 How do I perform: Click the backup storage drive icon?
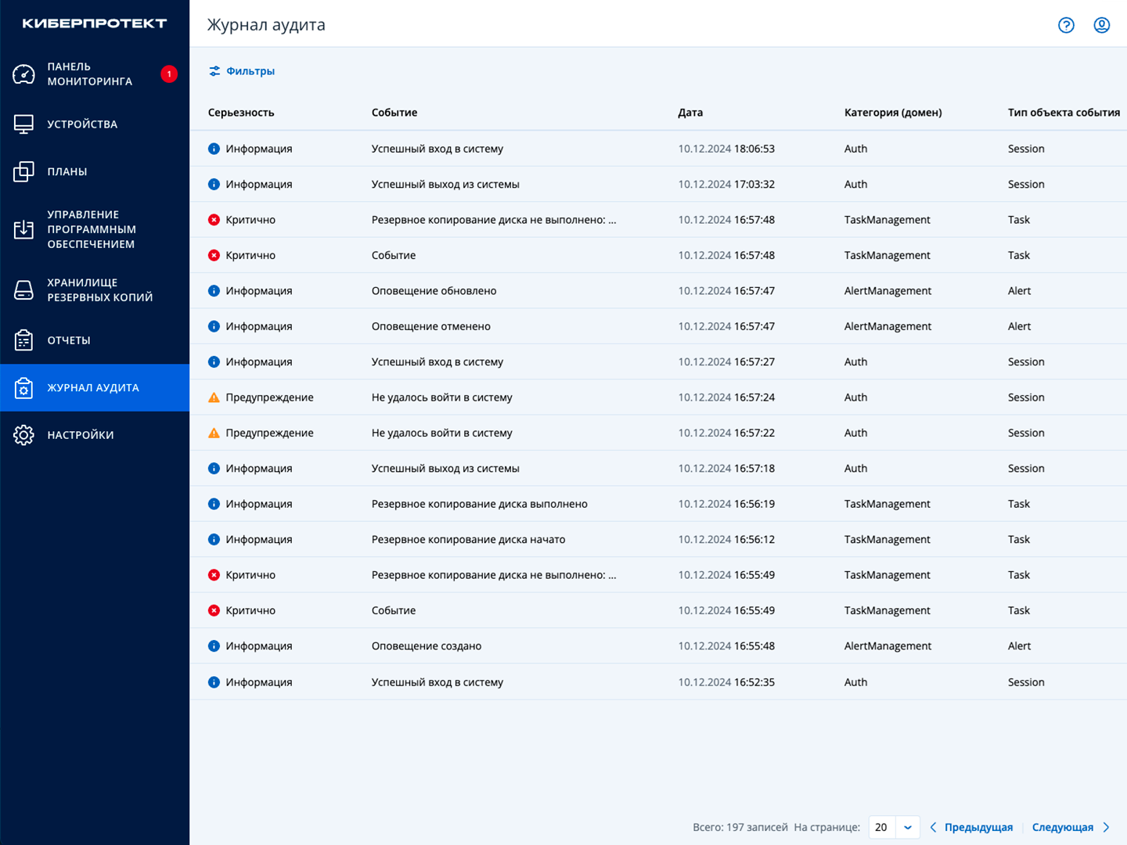click(x=23, y=290)
